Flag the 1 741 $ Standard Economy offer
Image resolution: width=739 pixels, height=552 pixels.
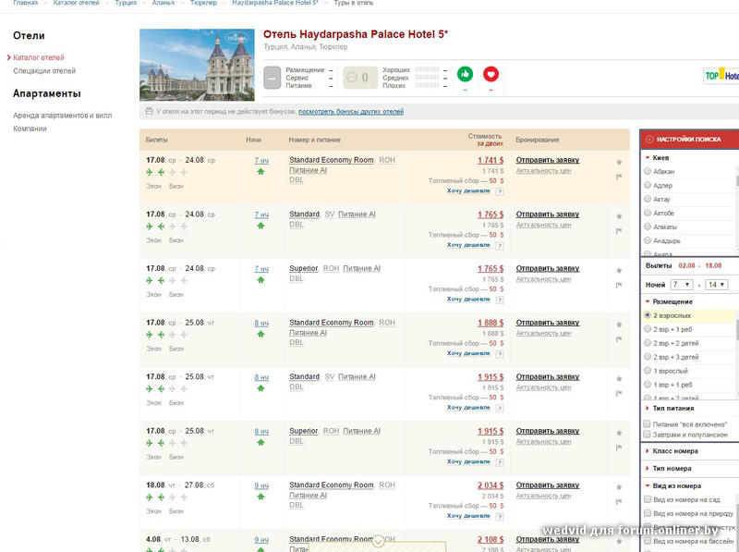pyautogui.click(x=619, y=177)
